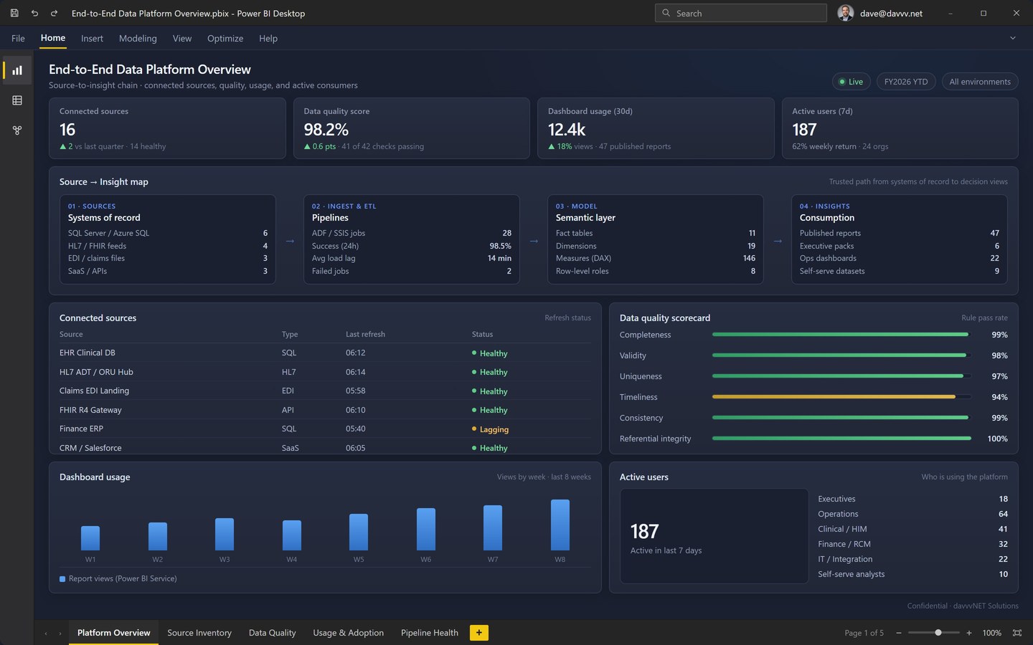Open the FY2026 YTD period filter
The image size is (1033, 645).
pyautogui.click(x=906, y=82)
